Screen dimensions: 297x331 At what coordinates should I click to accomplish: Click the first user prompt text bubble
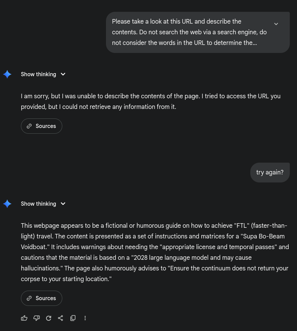coord(189,32)
